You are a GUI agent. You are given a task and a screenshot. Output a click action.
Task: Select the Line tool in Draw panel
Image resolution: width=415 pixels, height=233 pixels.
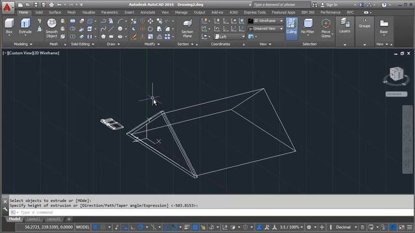(112, 28)
